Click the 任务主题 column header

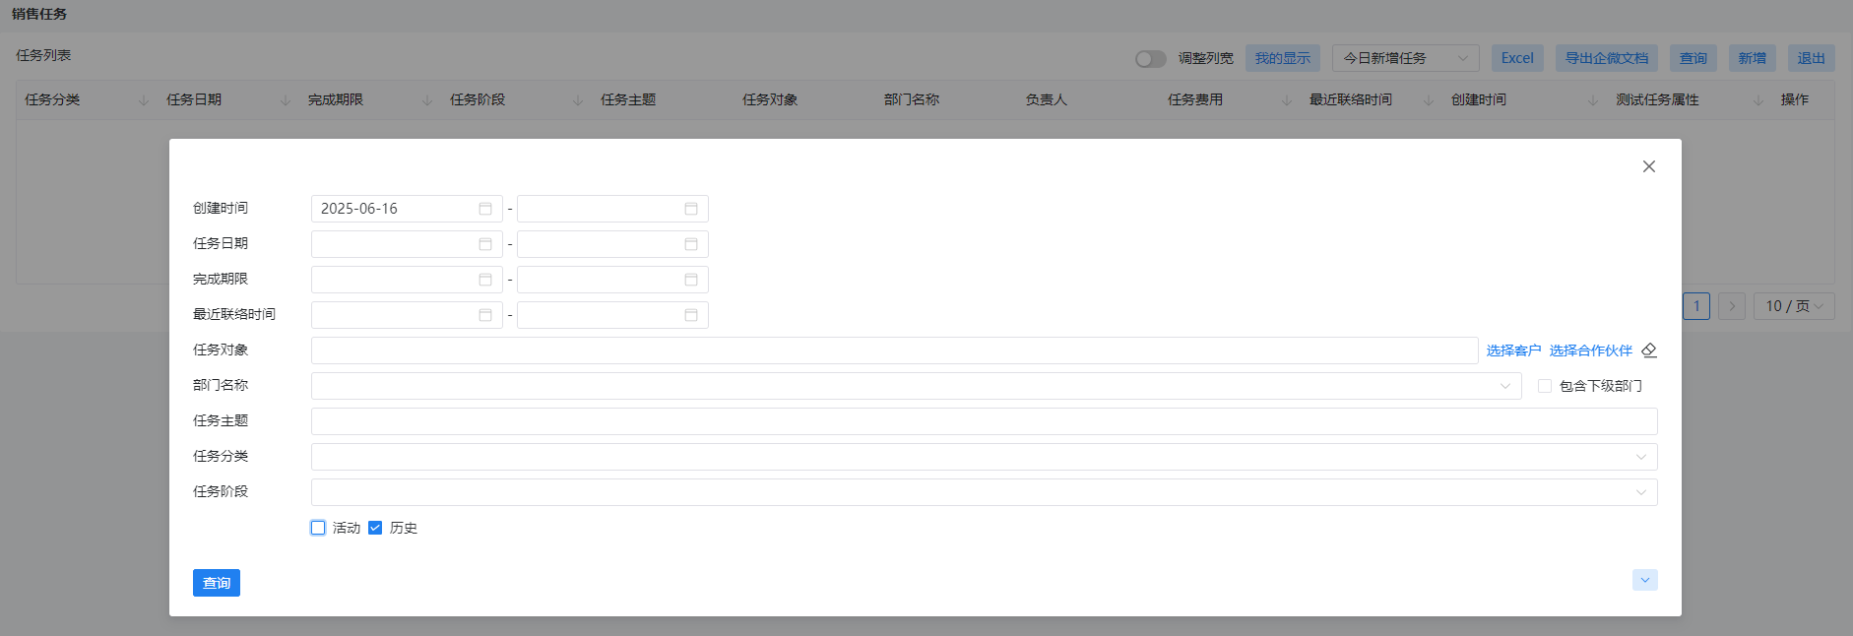[628, 100]
